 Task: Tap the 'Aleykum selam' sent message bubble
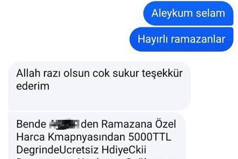(188, 13)
